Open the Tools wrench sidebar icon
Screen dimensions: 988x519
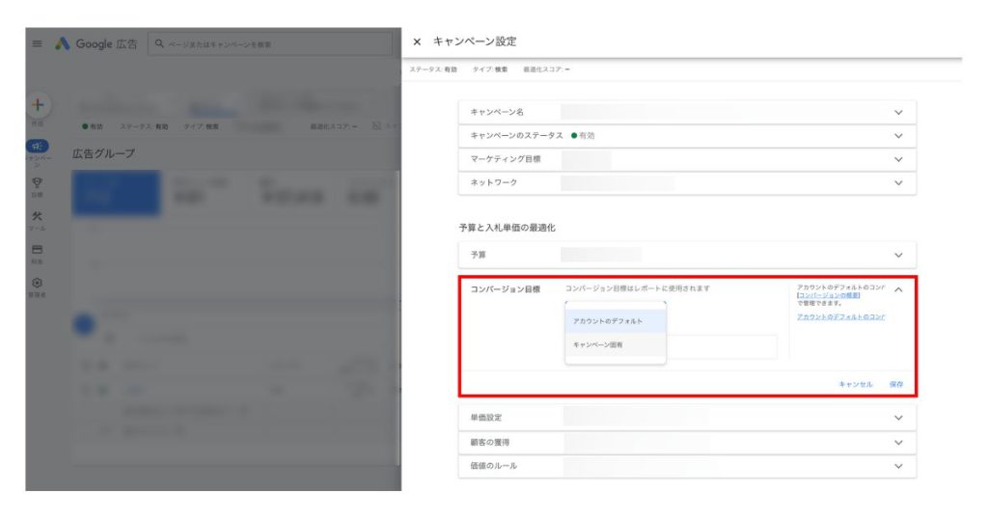point(37,216)
